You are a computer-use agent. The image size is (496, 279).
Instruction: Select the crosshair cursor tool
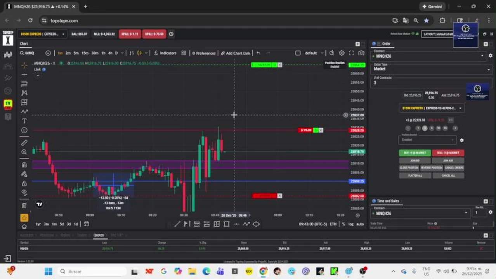24,65
